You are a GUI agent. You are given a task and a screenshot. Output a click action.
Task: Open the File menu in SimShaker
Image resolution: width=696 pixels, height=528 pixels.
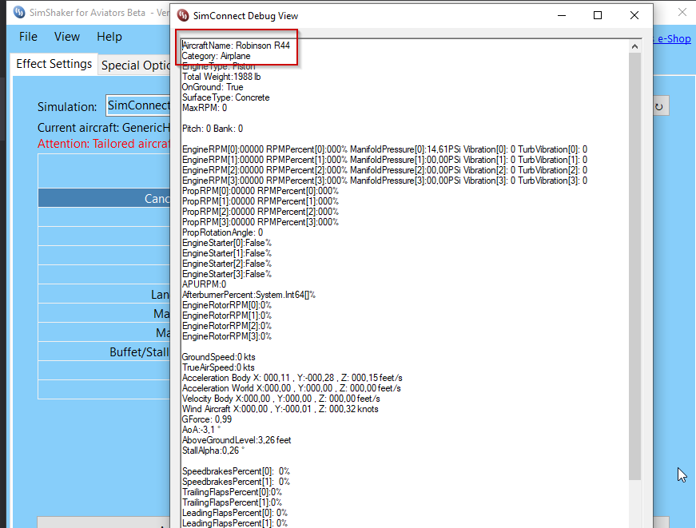point(28,37)
